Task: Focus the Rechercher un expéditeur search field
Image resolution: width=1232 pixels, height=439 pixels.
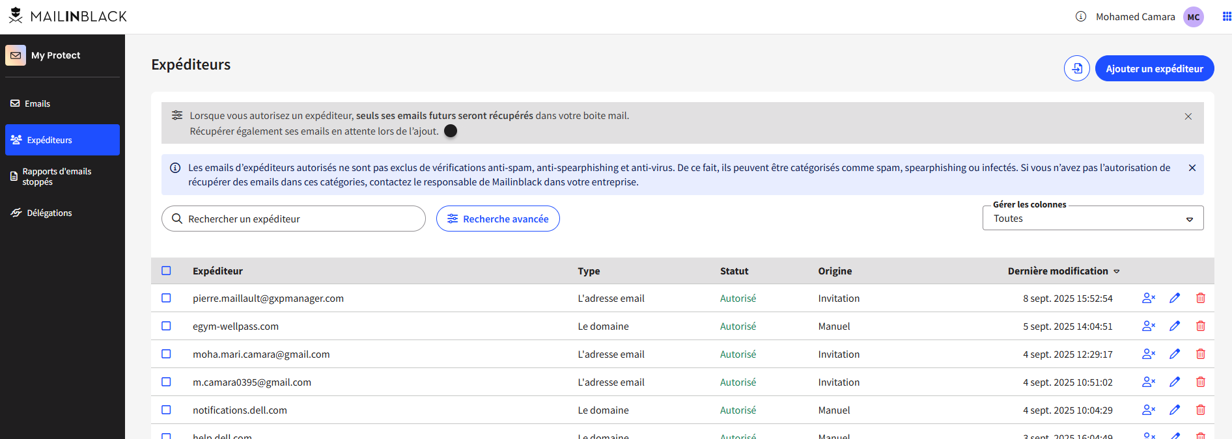Action: (300, 219)
